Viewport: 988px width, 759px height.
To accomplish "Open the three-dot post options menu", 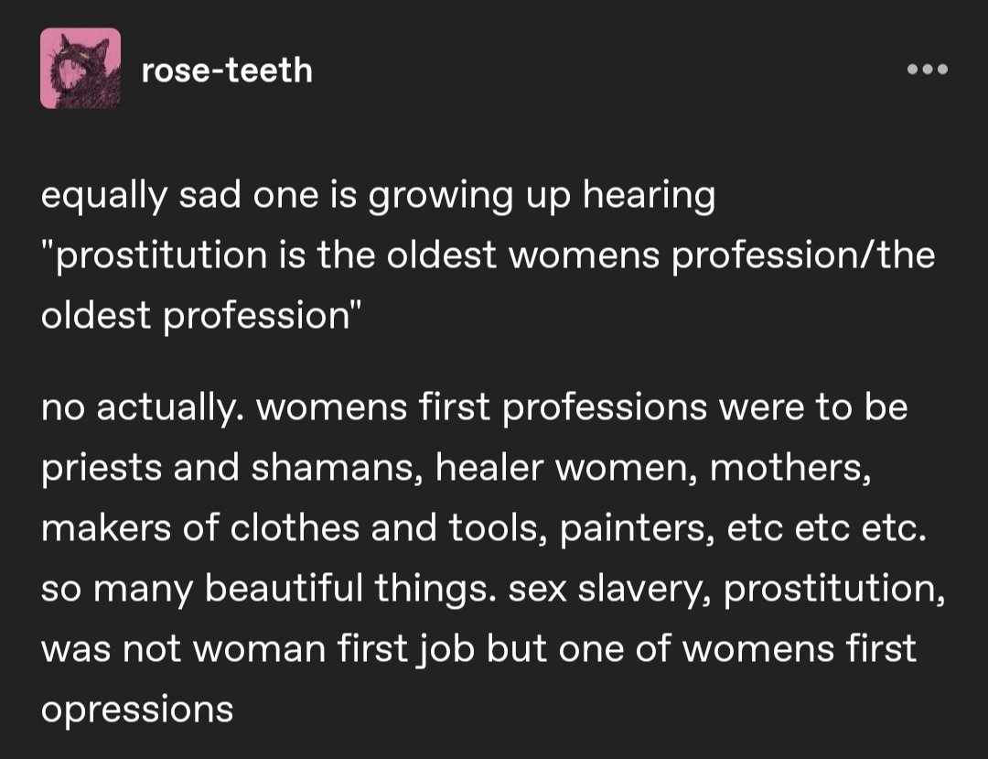I will (927, 70).
